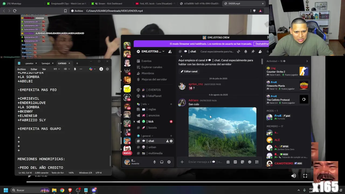Screen dimensions: 345x194
Task: Open Editar menu in Notepad
Action: click(34, 69)
